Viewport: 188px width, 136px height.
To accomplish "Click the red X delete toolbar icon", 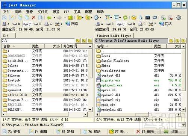I will [33, 18].
